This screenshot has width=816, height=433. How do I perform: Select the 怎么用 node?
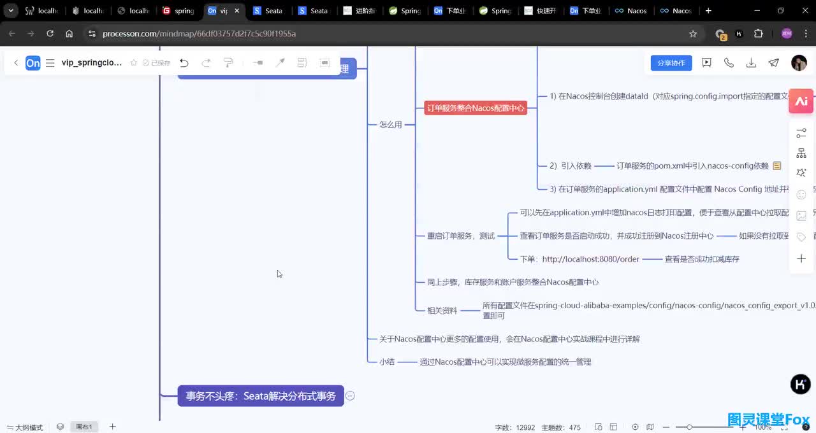391,125
